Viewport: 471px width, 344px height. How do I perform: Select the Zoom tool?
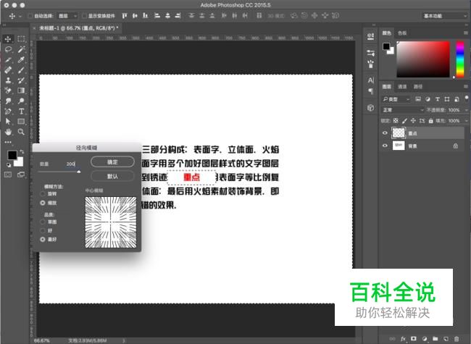[x=21, y=132]
